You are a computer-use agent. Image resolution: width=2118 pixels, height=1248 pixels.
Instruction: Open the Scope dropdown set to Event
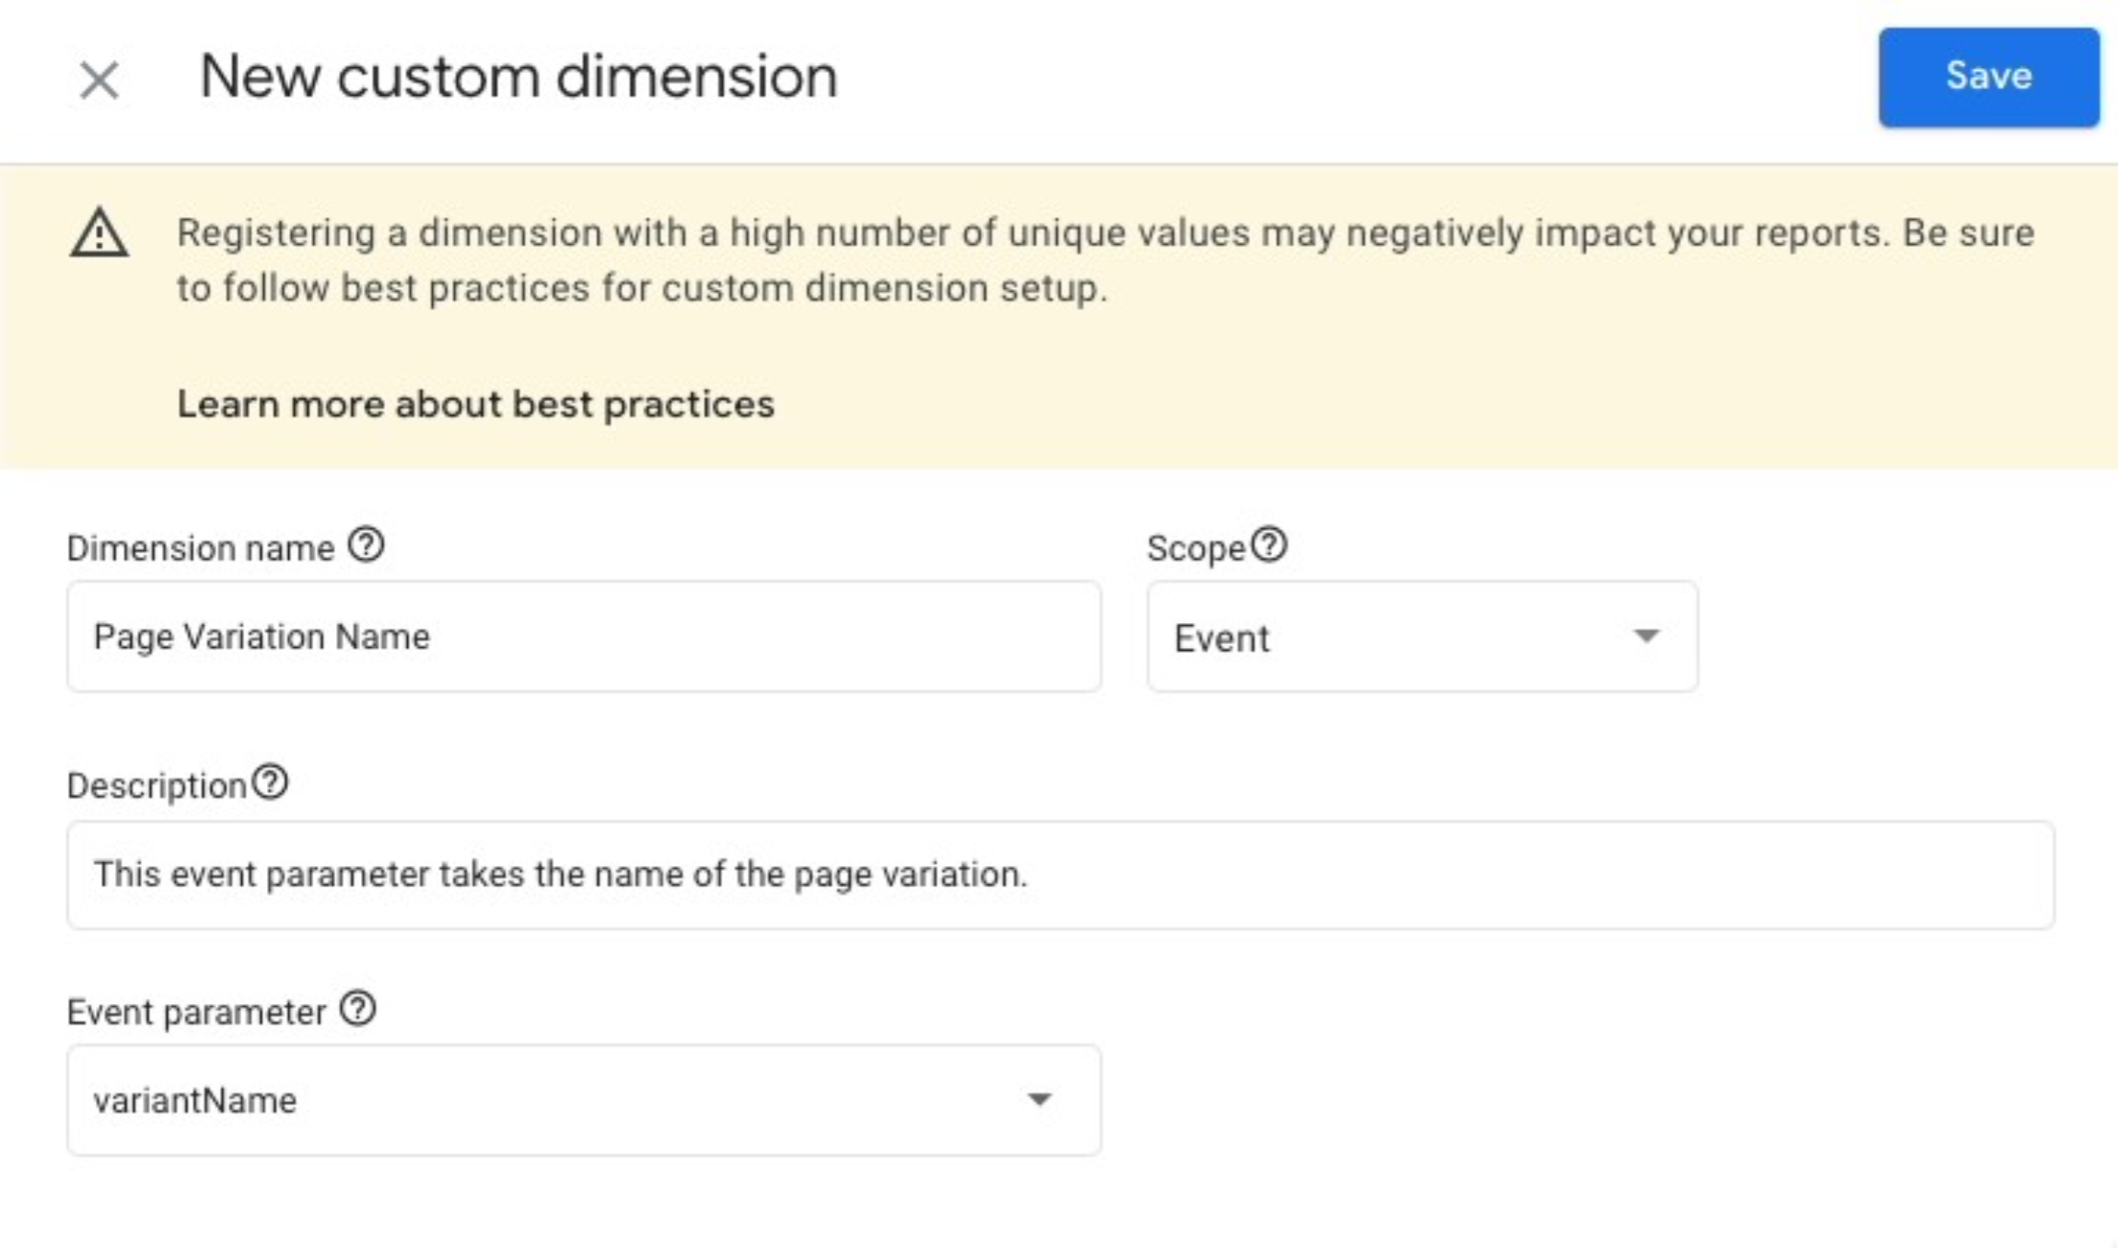1423,636
